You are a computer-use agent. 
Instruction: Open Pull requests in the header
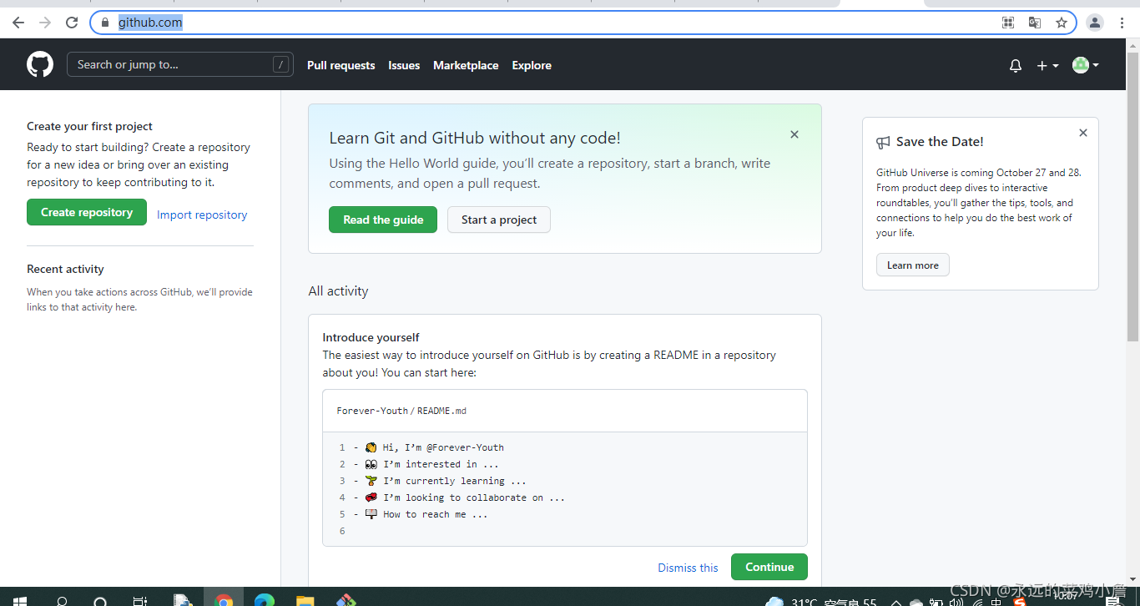(341, 65)
